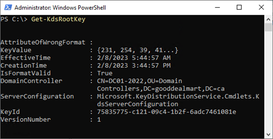Click the KdsServerConfiguration wrapped text line
Viewport: 273px width, 139px height.
pyautogui.click(x=138, y=104)
